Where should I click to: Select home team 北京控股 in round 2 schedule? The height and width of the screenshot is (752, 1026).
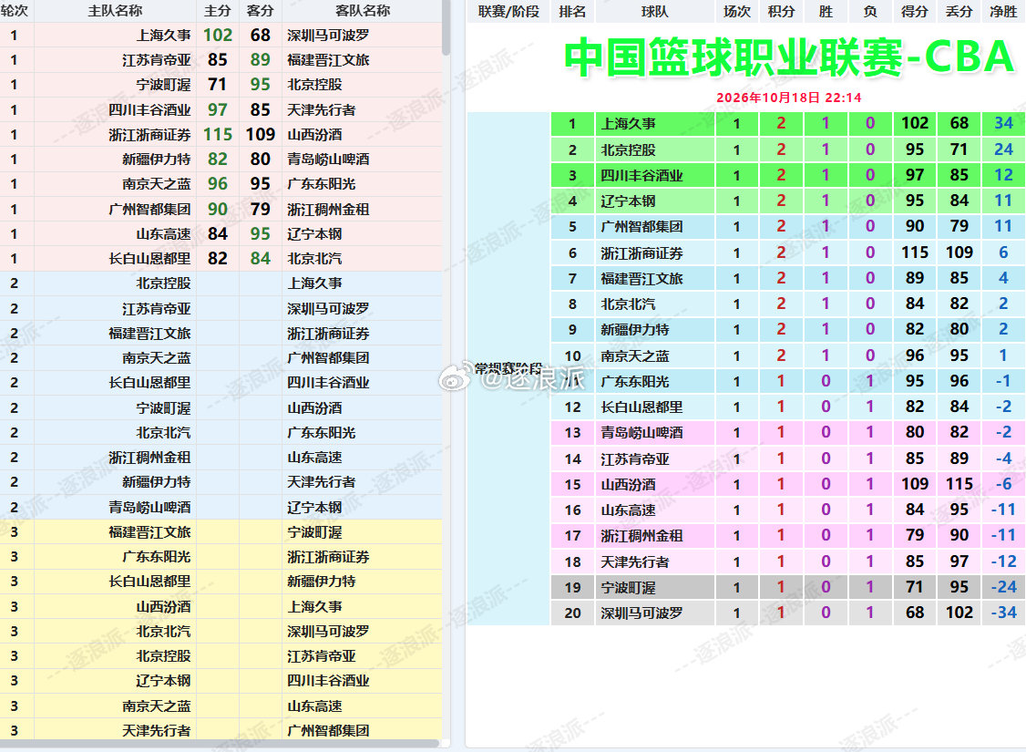[163, 283]
